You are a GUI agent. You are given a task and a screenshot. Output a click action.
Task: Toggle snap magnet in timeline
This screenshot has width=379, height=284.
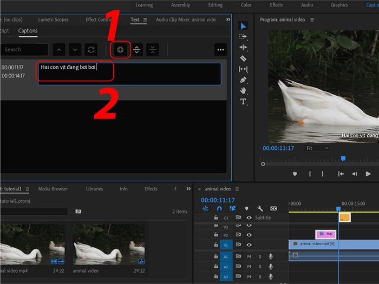pyautogui.click(x=219, y=208)
